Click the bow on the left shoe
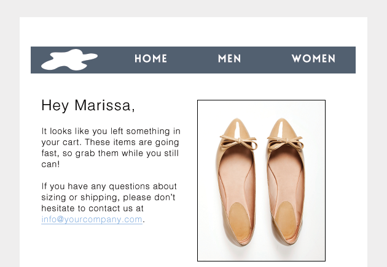 (234, 143)
